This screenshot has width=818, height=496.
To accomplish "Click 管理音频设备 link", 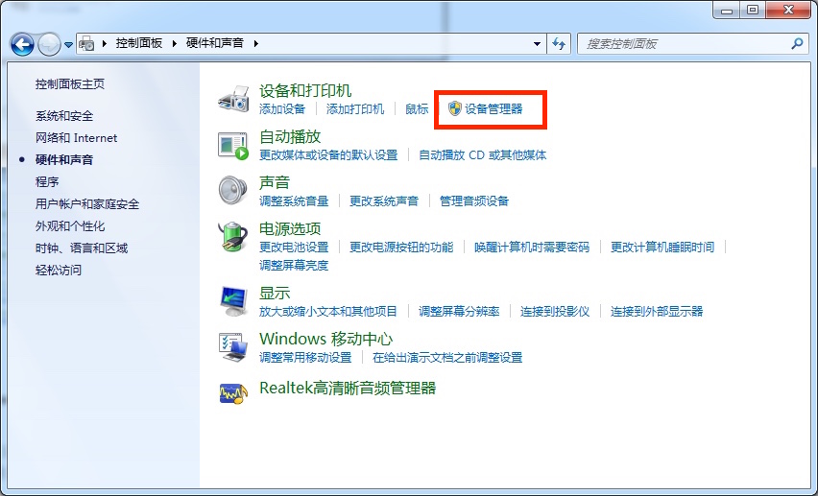I will coord(474,201).
